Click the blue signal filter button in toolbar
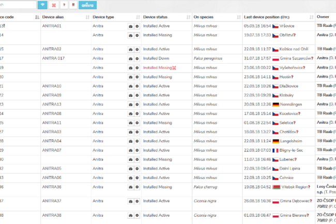336x224 pixels. (x=42, y=5)
